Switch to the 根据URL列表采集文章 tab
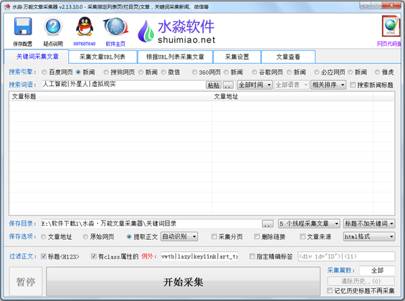The image size is (405, 301). 175,57
